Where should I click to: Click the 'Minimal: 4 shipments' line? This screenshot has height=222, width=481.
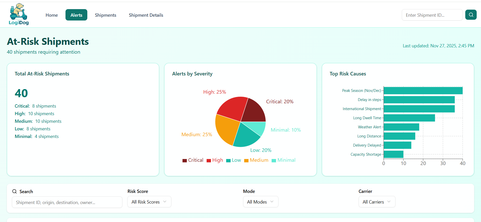point(37,136)
